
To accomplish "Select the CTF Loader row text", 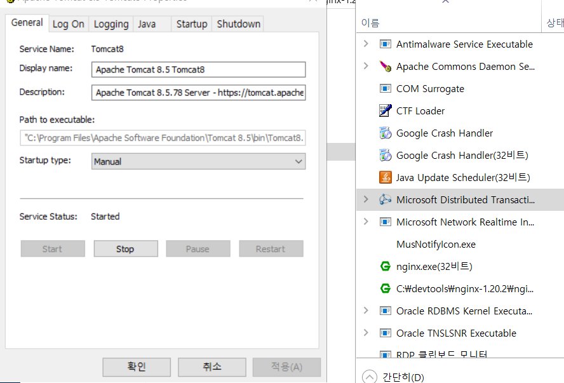I will click(420, 111).
